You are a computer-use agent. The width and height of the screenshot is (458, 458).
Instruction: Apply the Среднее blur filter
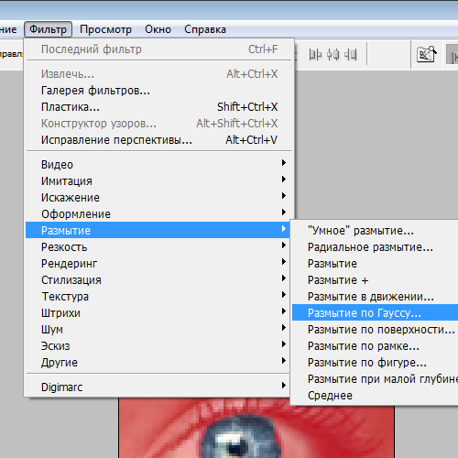pos(375,396)
